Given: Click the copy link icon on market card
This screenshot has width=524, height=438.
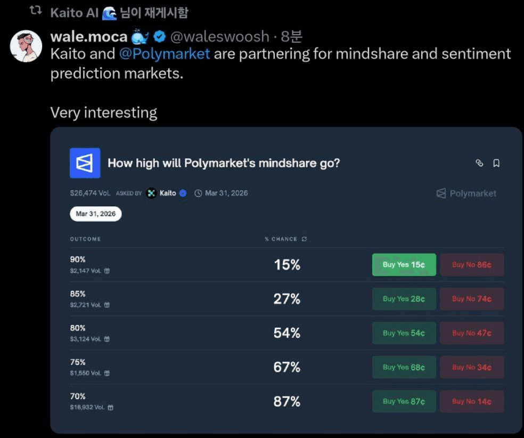Looking at the screenshot, I should point(479,163).
